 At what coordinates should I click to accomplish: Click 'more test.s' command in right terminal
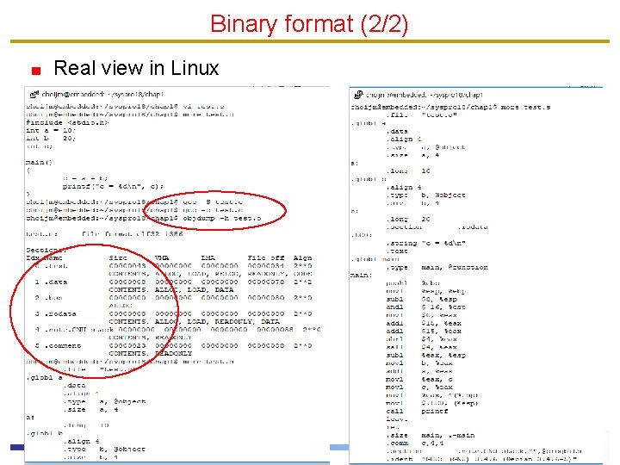pyautogui.click(x=525, y=107)
